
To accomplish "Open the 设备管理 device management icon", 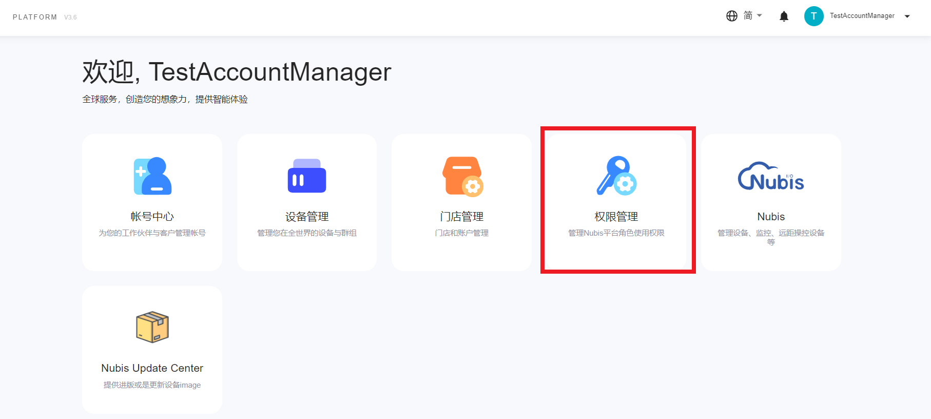I will [x=307, y=176].
